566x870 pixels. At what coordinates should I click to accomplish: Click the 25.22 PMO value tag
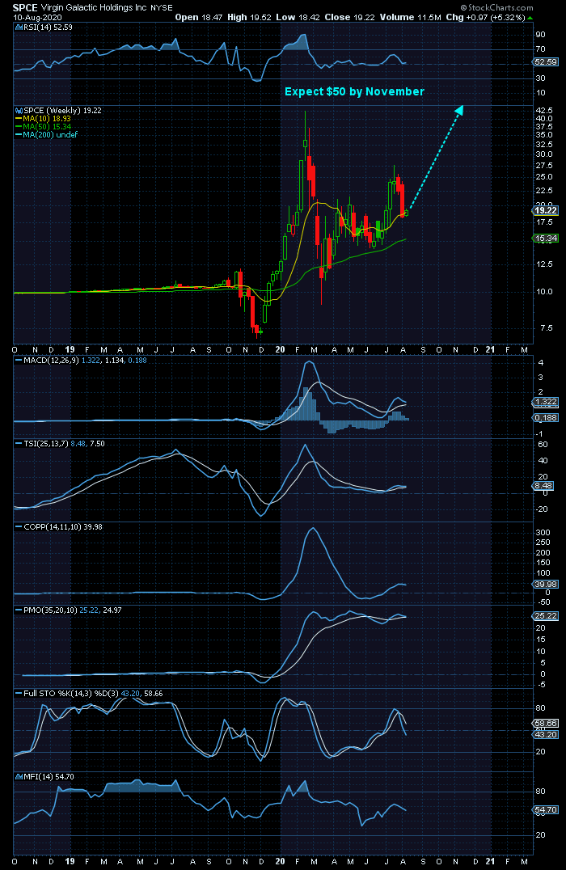pyautogui.click(x=546, y=616)
